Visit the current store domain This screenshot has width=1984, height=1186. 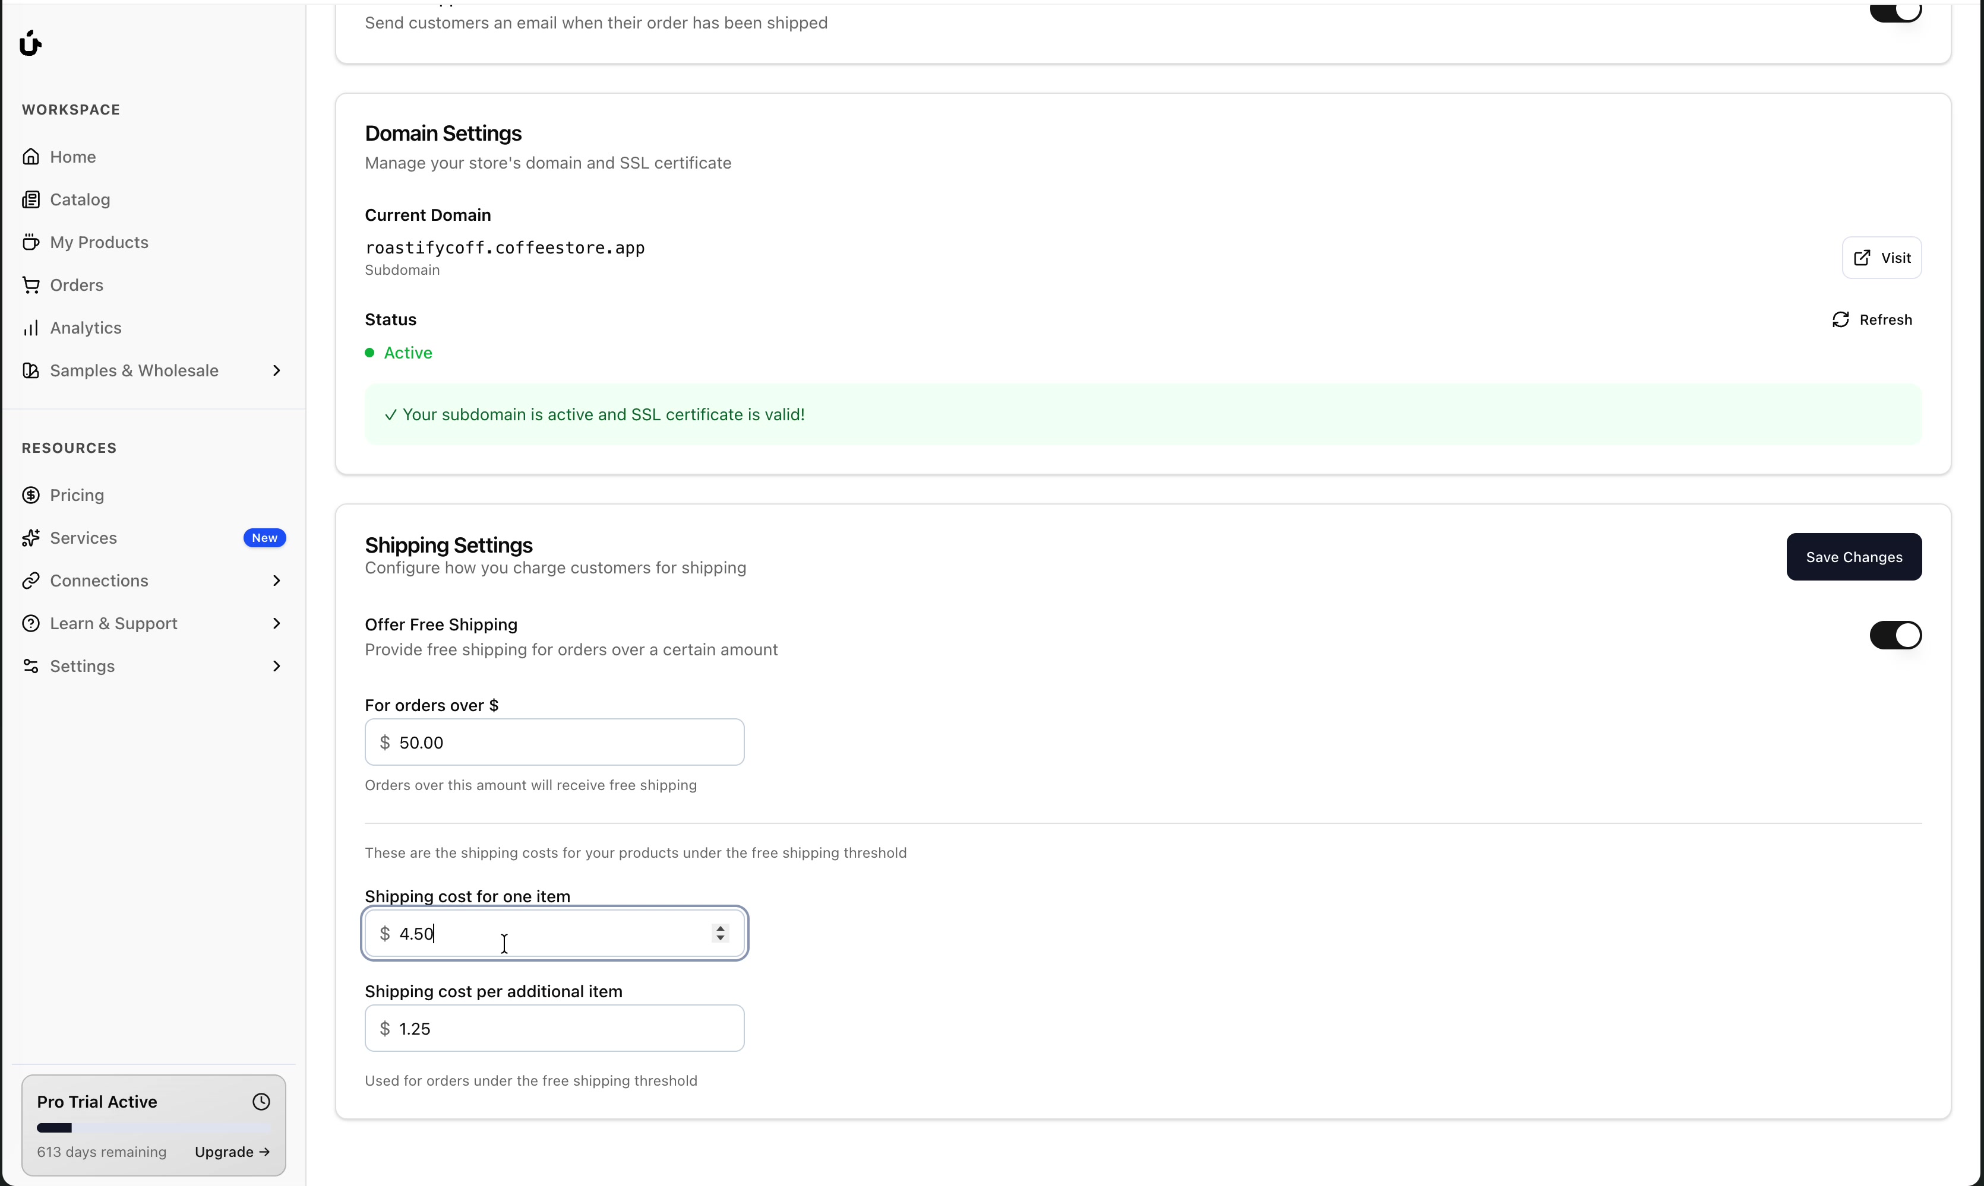(1881, 258)
